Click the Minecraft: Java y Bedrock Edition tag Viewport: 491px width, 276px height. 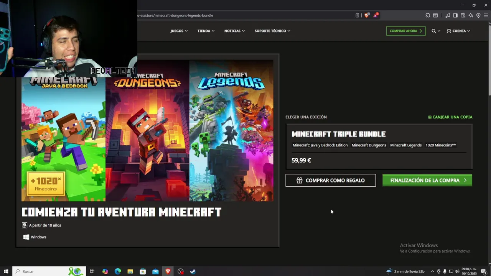[x=320, y=145]
